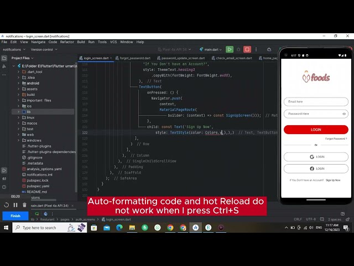
Task: Close the main.dart run tab
Action: (72, 206)
